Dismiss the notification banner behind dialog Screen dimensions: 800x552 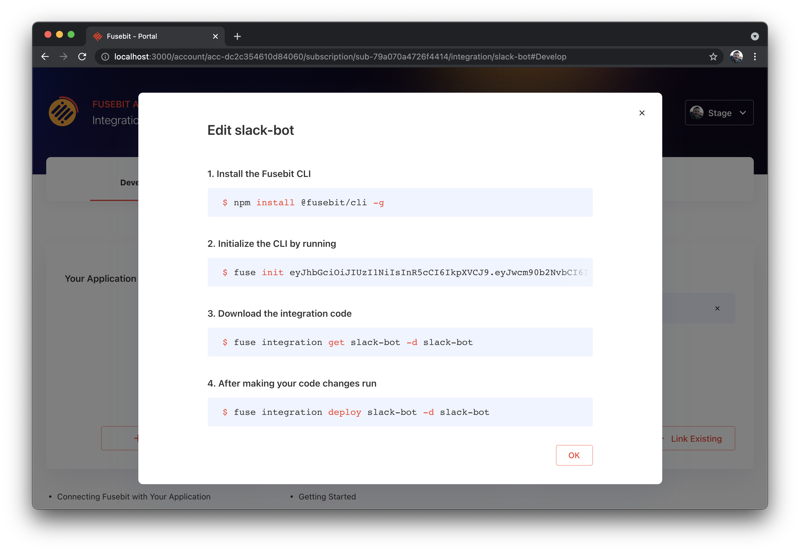click(717, 308)
